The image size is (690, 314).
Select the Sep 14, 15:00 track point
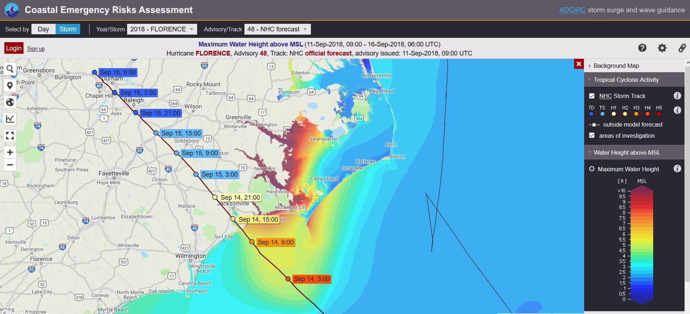coord(233,219)
